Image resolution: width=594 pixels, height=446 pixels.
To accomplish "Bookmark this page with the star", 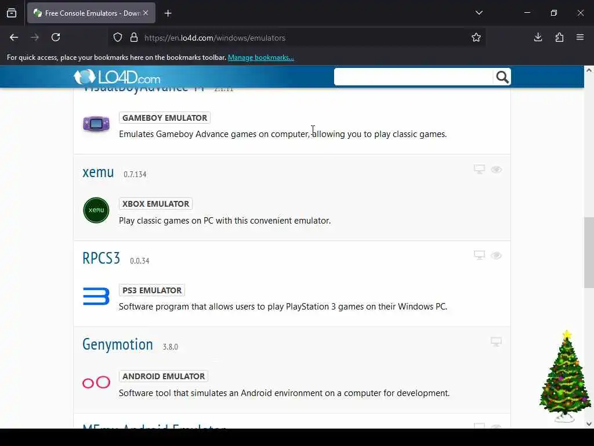I will 476,38.
